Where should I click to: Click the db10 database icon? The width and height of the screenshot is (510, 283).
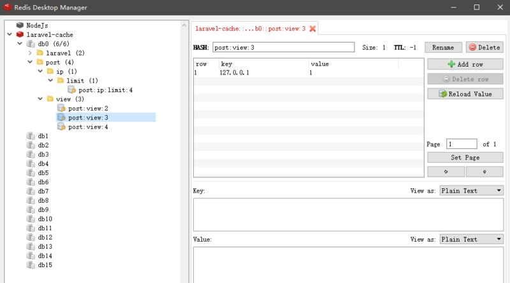(31, 219)
